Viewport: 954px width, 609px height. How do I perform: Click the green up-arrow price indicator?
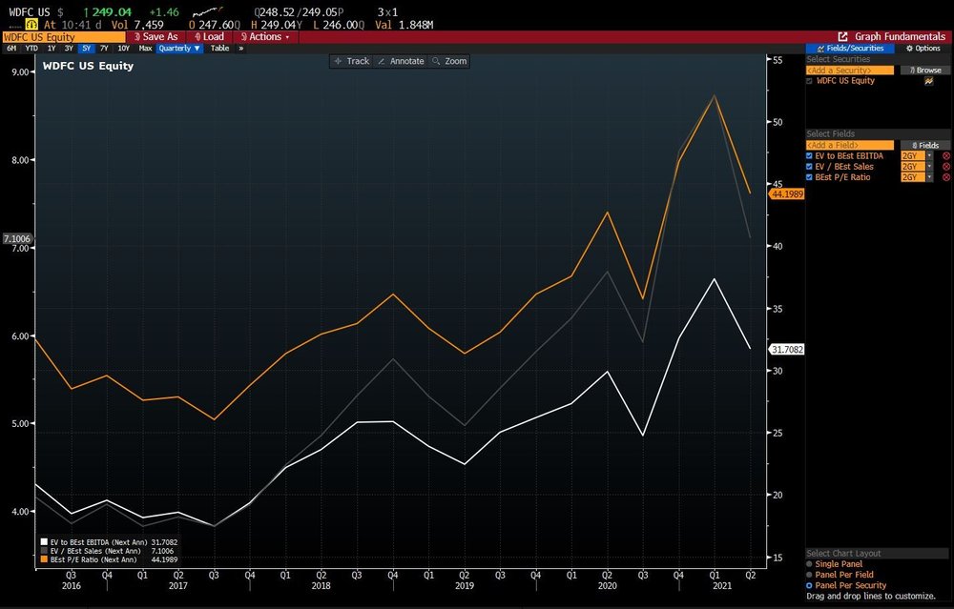(x=86, y=12)
